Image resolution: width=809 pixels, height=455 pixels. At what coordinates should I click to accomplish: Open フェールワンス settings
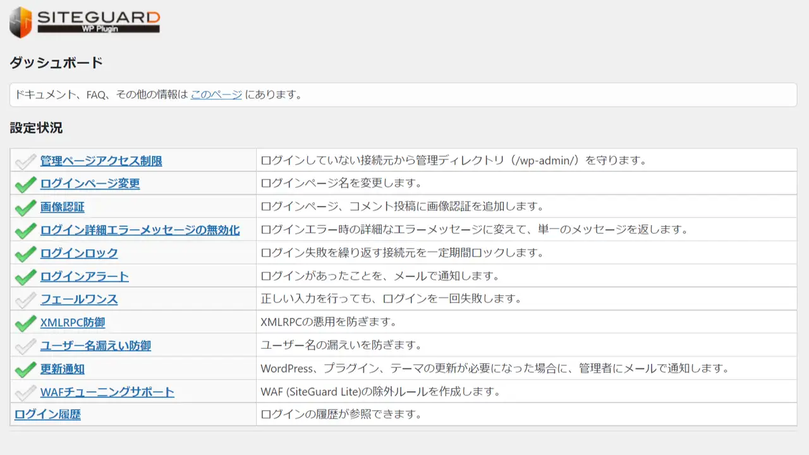pyautogui.click(x=79, y=300)
